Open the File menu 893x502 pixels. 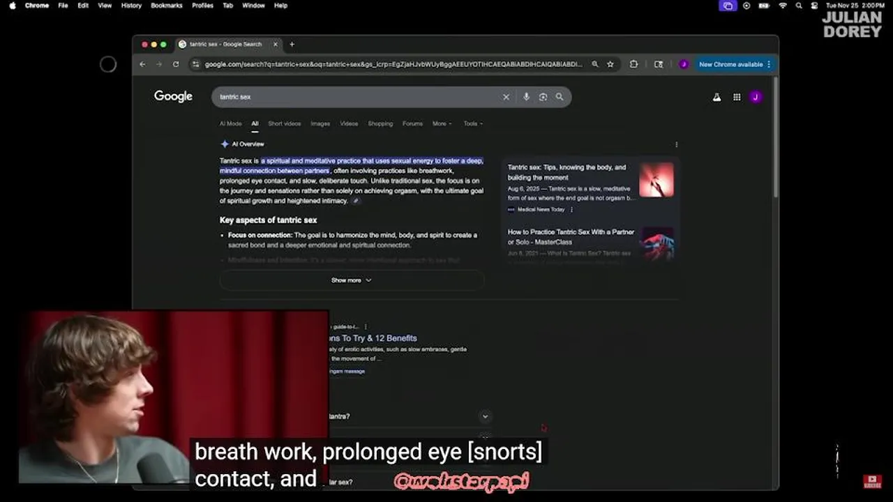tap(63, 6)
